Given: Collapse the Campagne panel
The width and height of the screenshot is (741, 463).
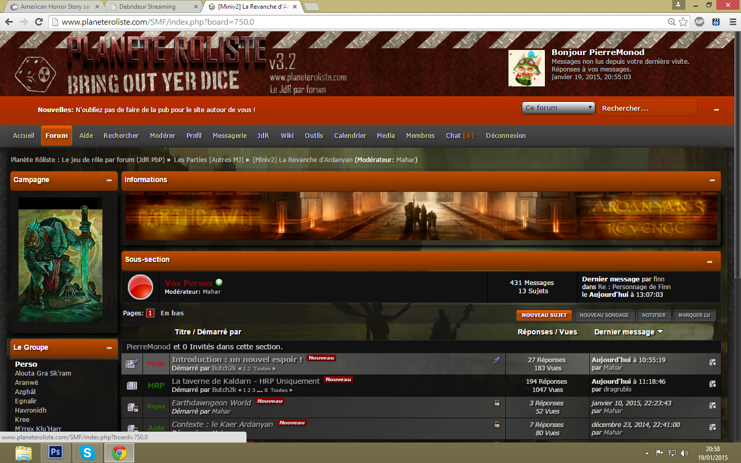Looking at the screenshot, I should click(109, 180).
